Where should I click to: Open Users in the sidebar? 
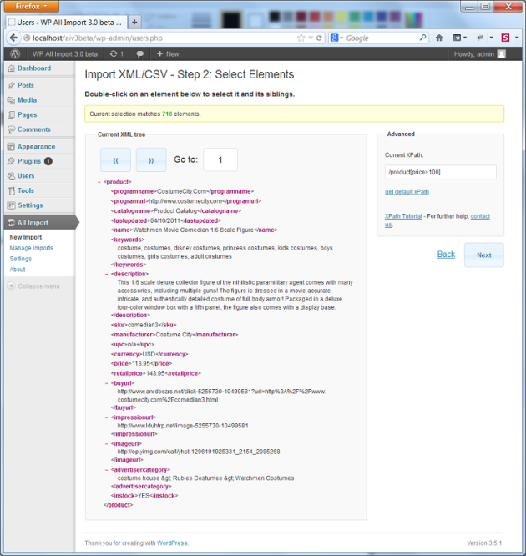point(26,176)
